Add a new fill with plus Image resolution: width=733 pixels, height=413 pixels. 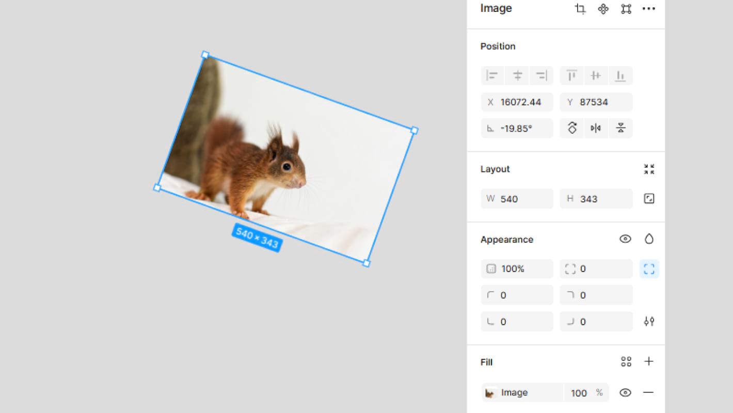pos(649,362)
